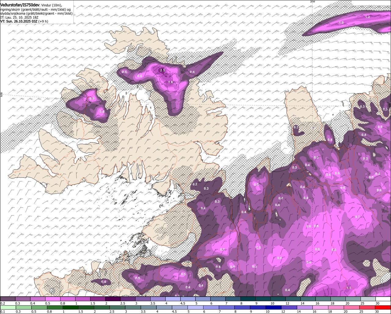Click the 1.6 snowfall value on the map

click(170, 82)
